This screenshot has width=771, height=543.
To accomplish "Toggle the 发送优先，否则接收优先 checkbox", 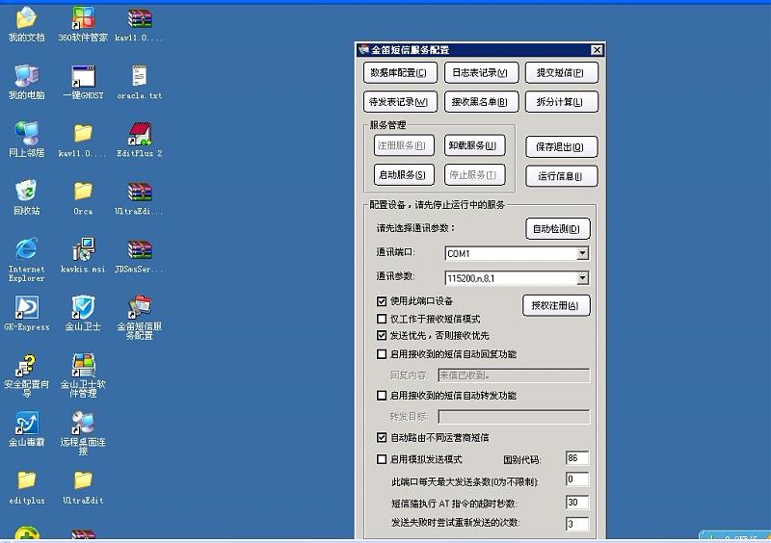I will click(x=382, y=336).
